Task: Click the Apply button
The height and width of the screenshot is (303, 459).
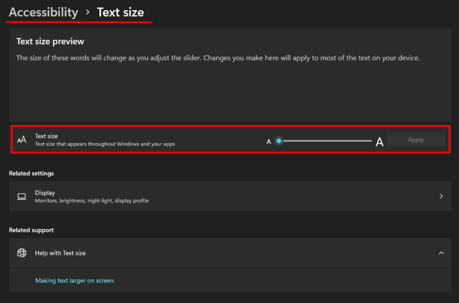Action: coord(416,140)
